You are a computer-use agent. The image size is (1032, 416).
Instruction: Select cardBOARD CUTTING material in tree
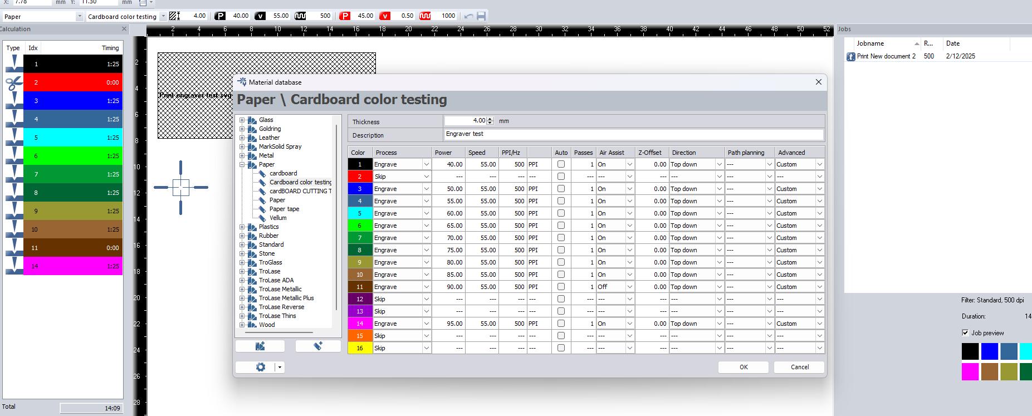pyautogui.click(x=300, y=191)
